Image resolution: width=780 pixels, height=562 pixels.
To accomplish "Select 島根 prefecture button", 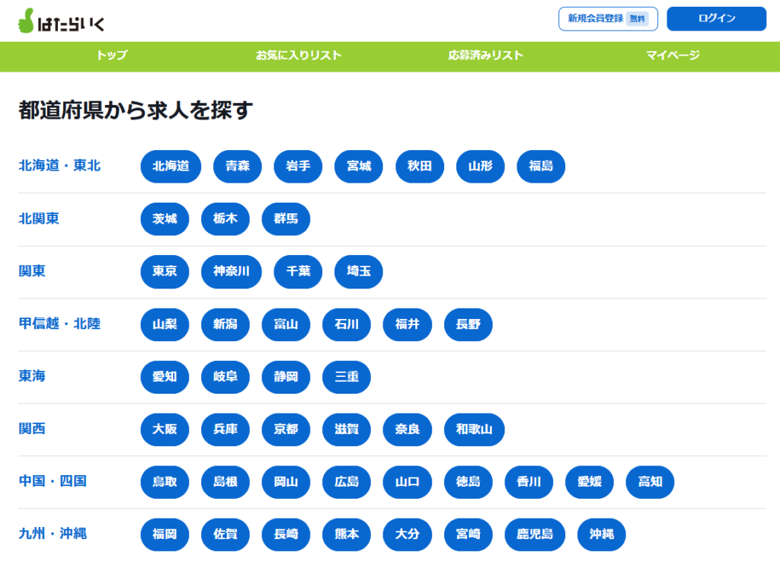I will [x=225, y=482].
